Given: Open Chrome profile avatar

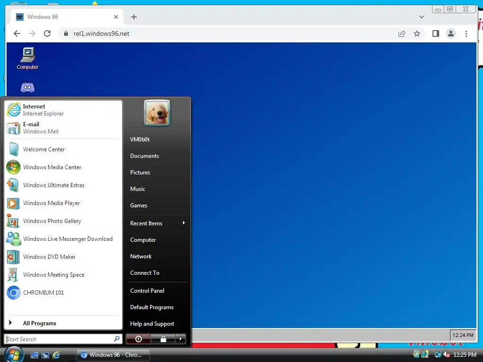Looking at the screenshot, I should (450, 33).
